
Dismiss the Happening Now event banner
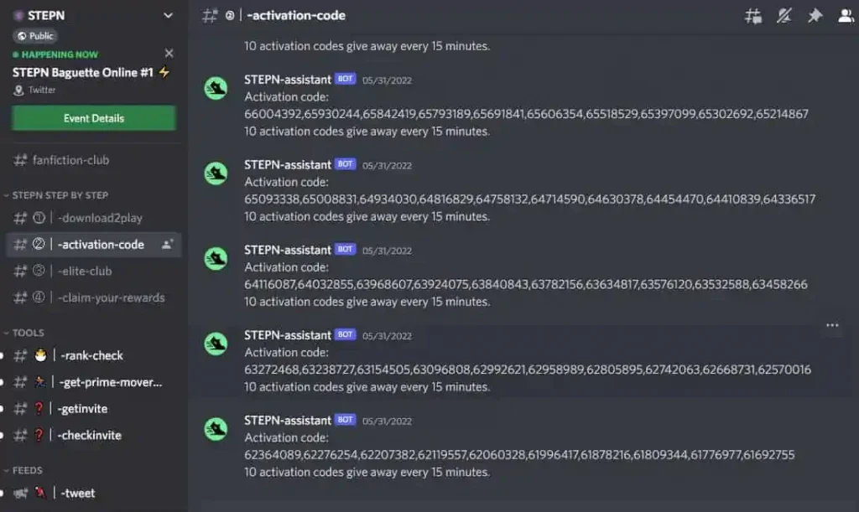pyautogui.click(x=169, y=53)
